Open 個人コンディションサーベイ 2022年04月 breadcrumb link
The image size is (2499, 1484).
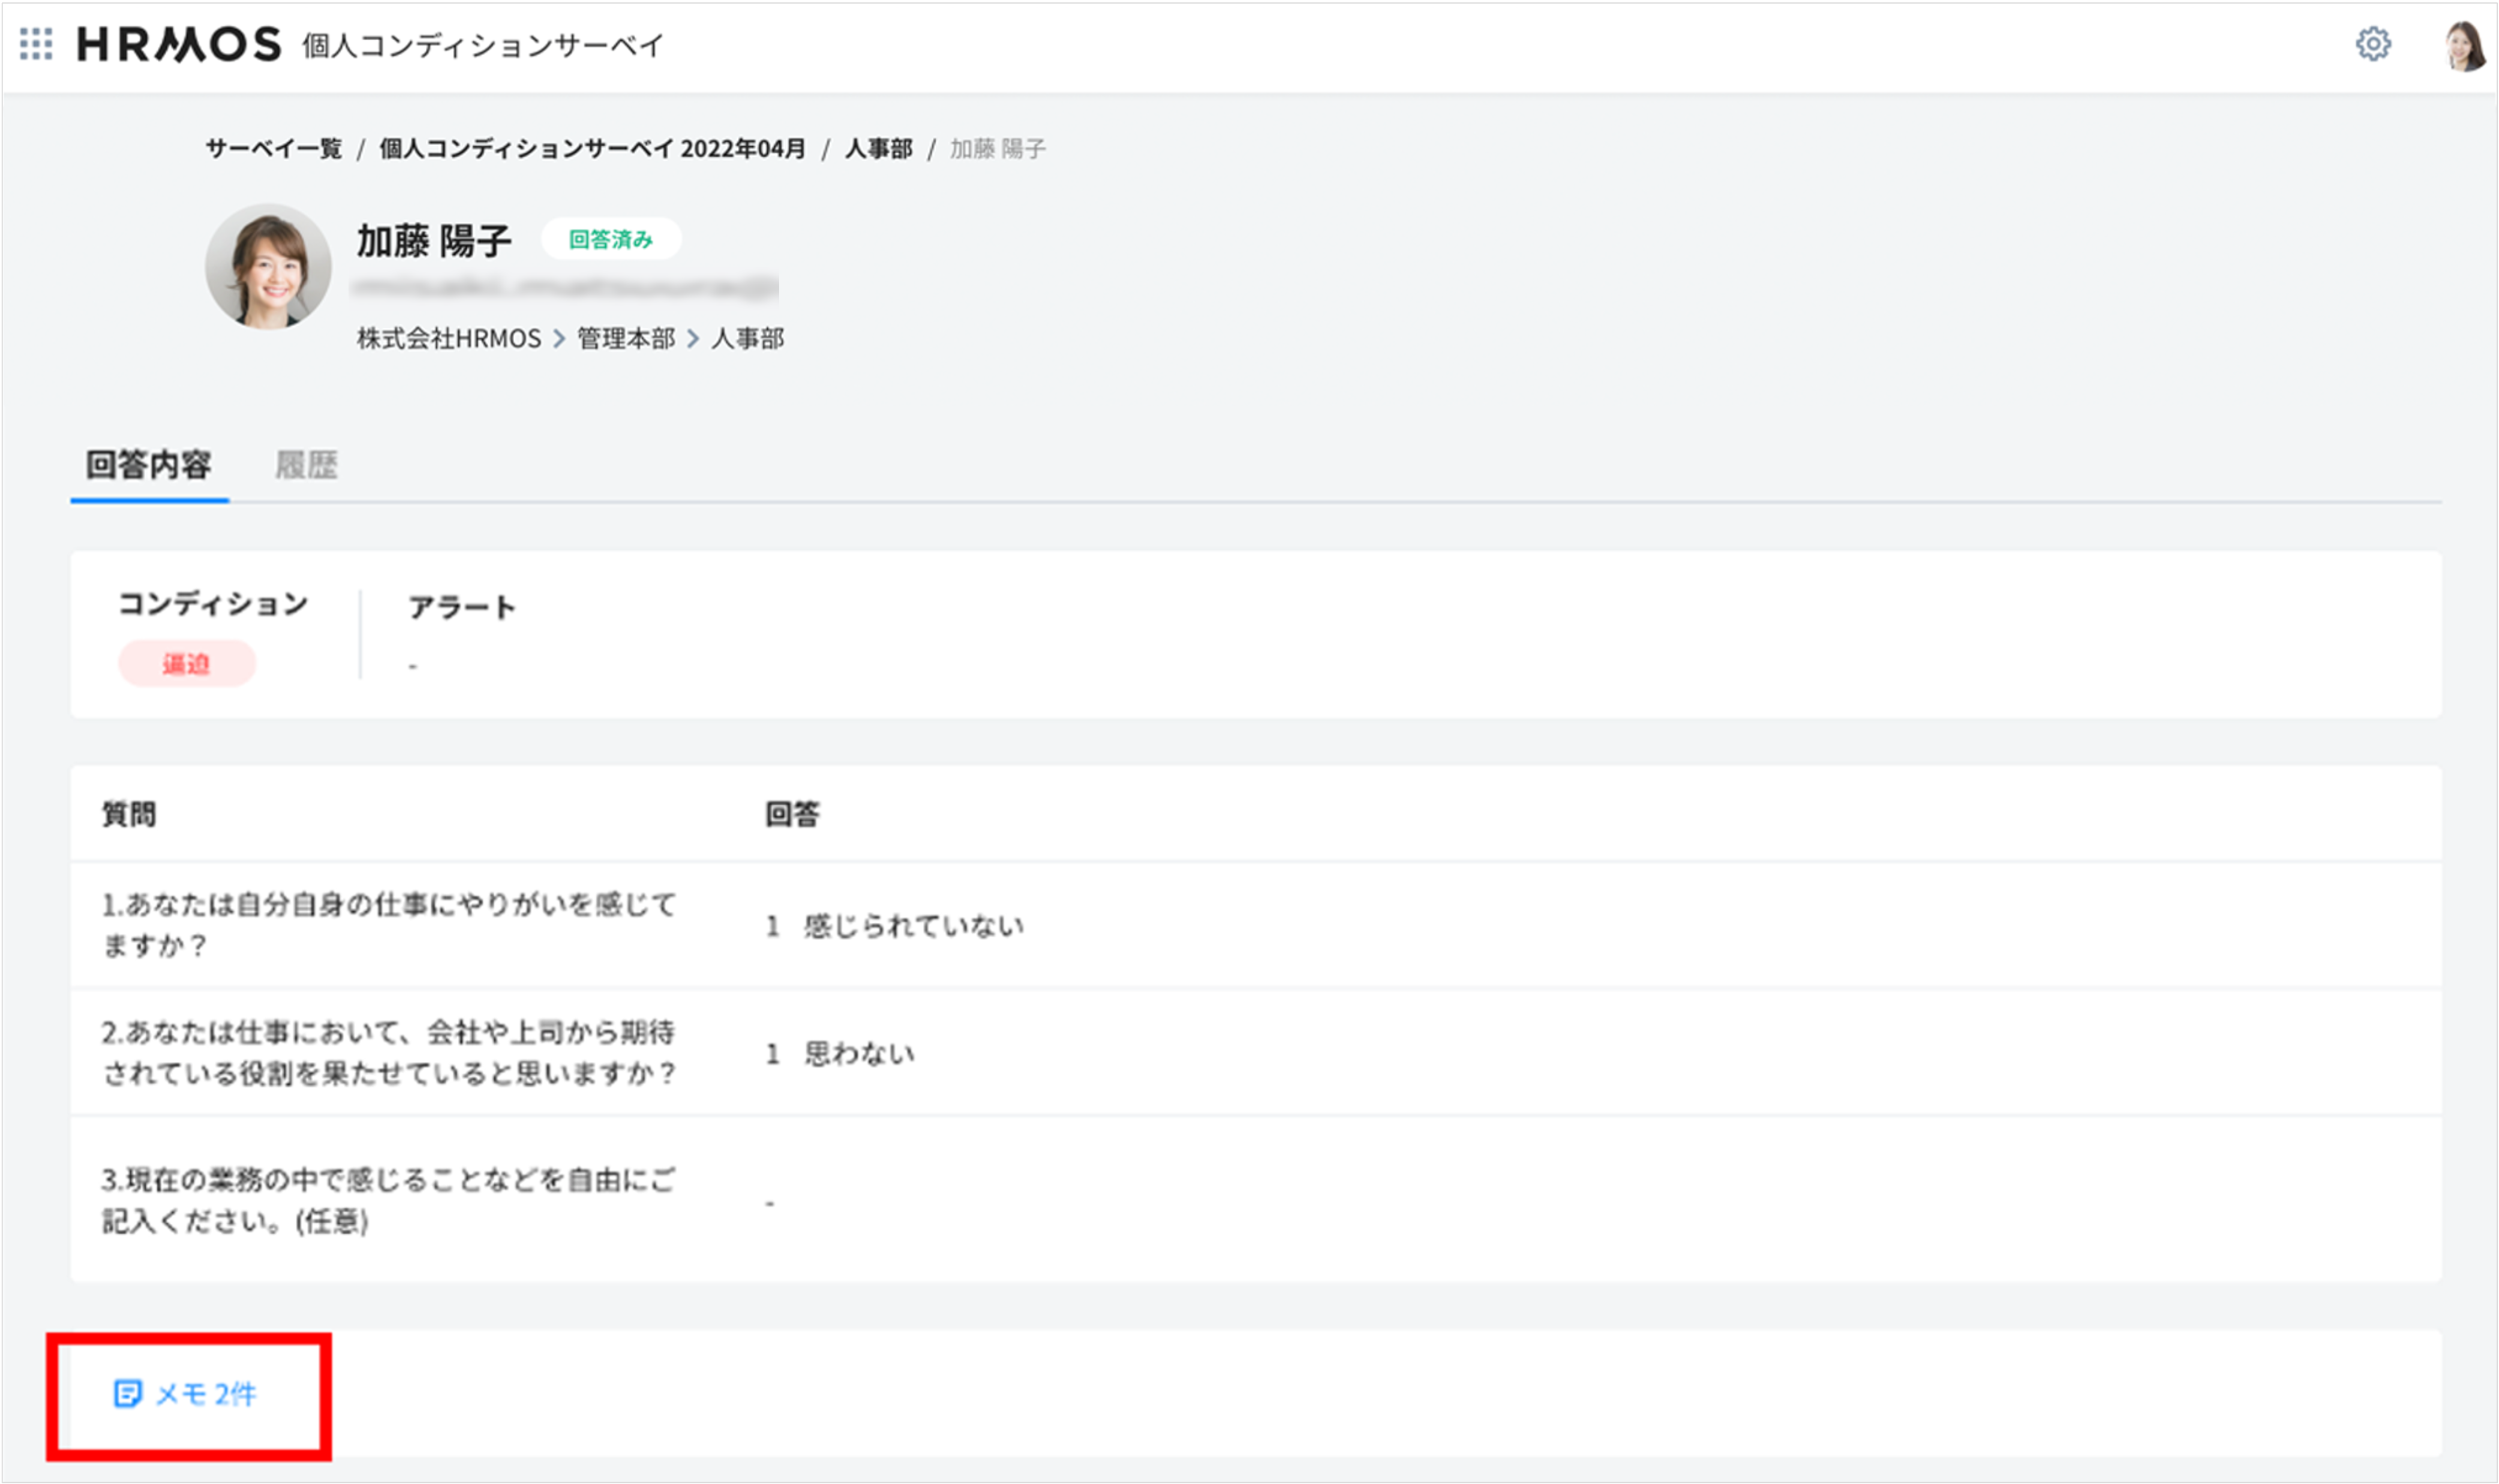point(590,148)
